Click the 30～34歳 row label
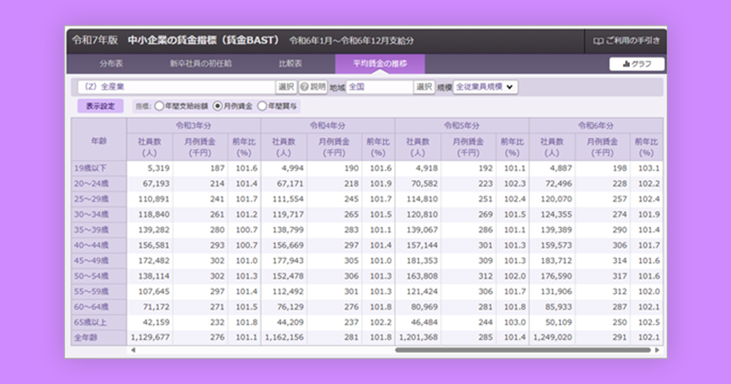 click(99, 215)
